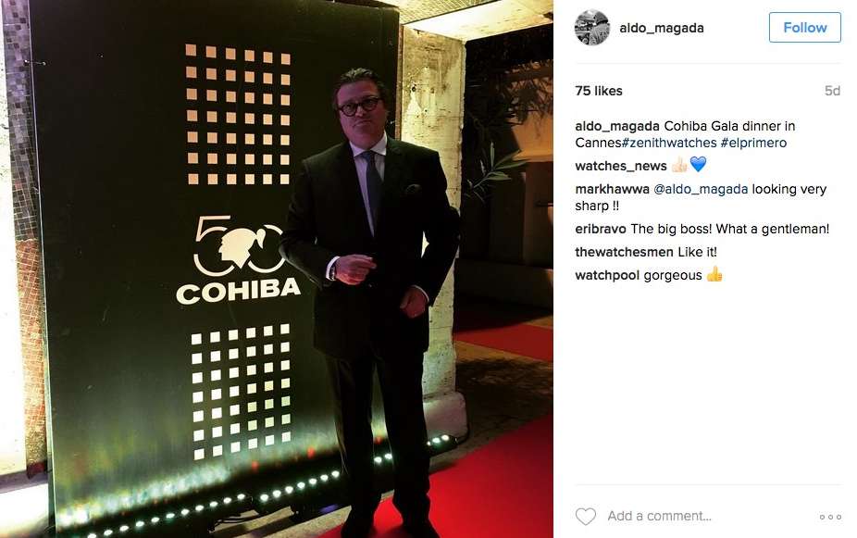Click the aldo_magada profile avatar
857x538 pixels.
tap(592, 28)
